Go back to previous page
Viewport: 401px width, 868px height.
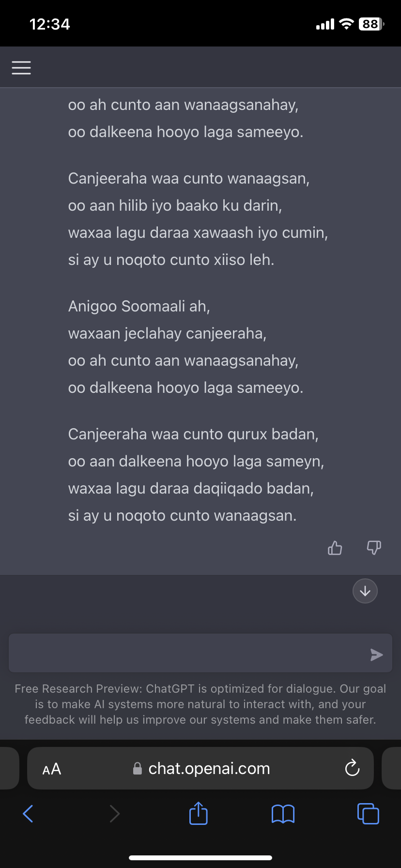click(x=29, y=814)
